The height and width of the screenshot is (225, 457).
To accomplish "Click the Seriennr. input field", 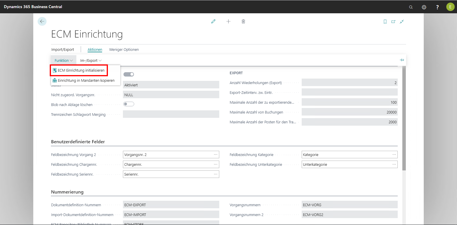I will point(171,174).
